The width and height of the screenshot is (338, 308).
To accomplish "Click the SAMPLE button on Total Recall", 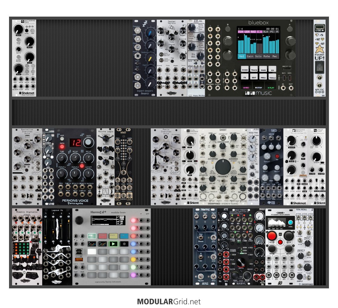I will click(x=299, y=277).
